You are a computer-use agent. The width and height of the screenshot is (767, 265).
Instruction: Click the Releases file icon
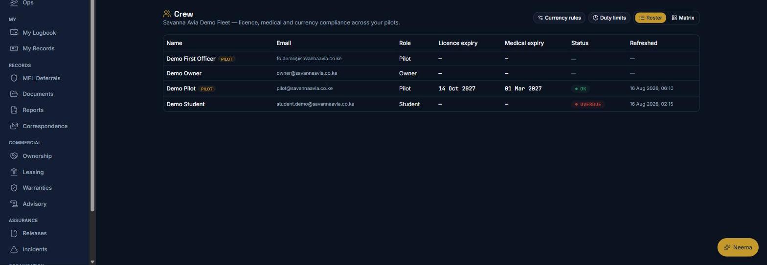coord(14,233)
